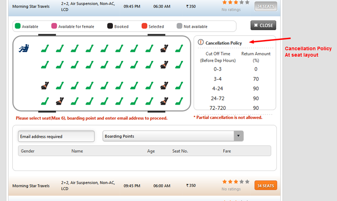Click the red Selected legend swatch
The width and height of the screenshot is (337, 201).
144,26
